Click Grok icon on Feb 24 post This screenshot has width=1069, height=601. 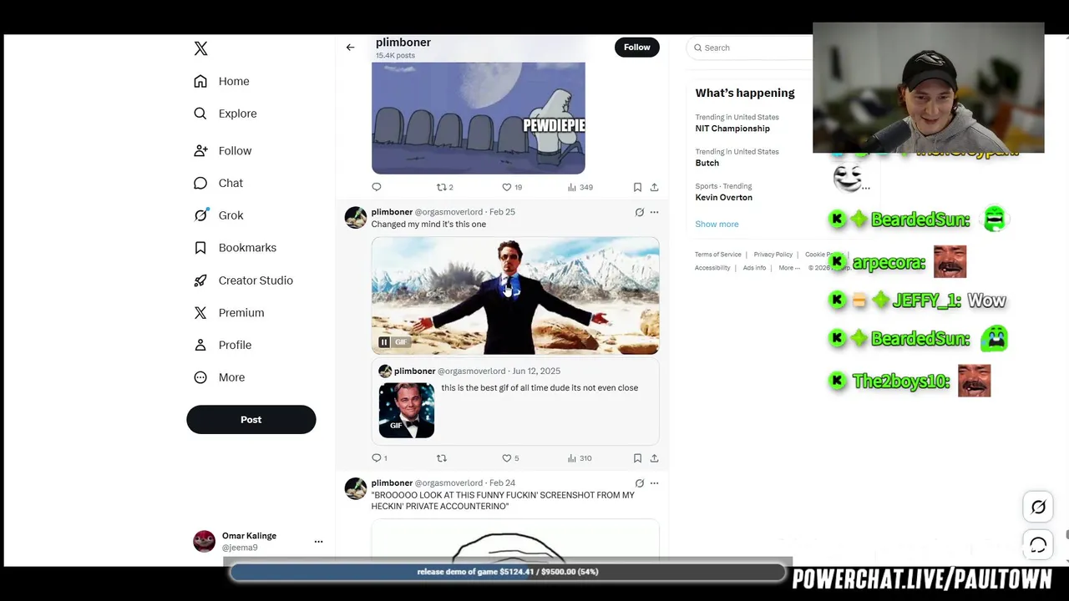(640, 483)
